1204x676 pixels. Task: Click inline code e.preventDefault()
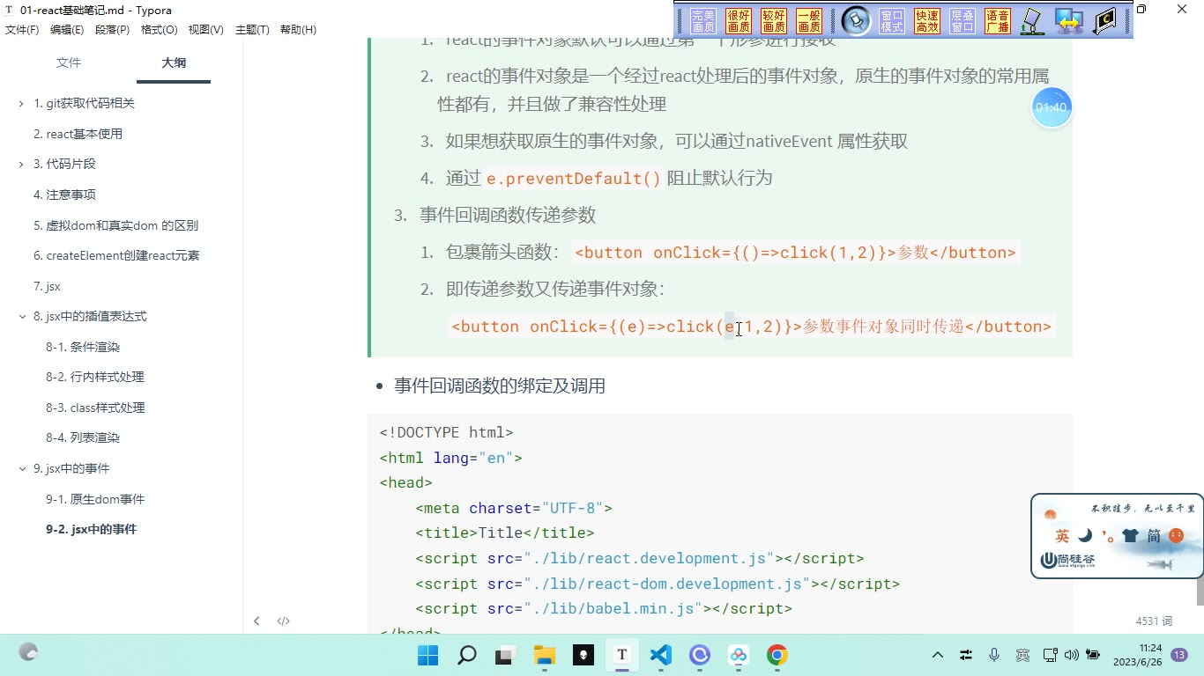point(573,179)
